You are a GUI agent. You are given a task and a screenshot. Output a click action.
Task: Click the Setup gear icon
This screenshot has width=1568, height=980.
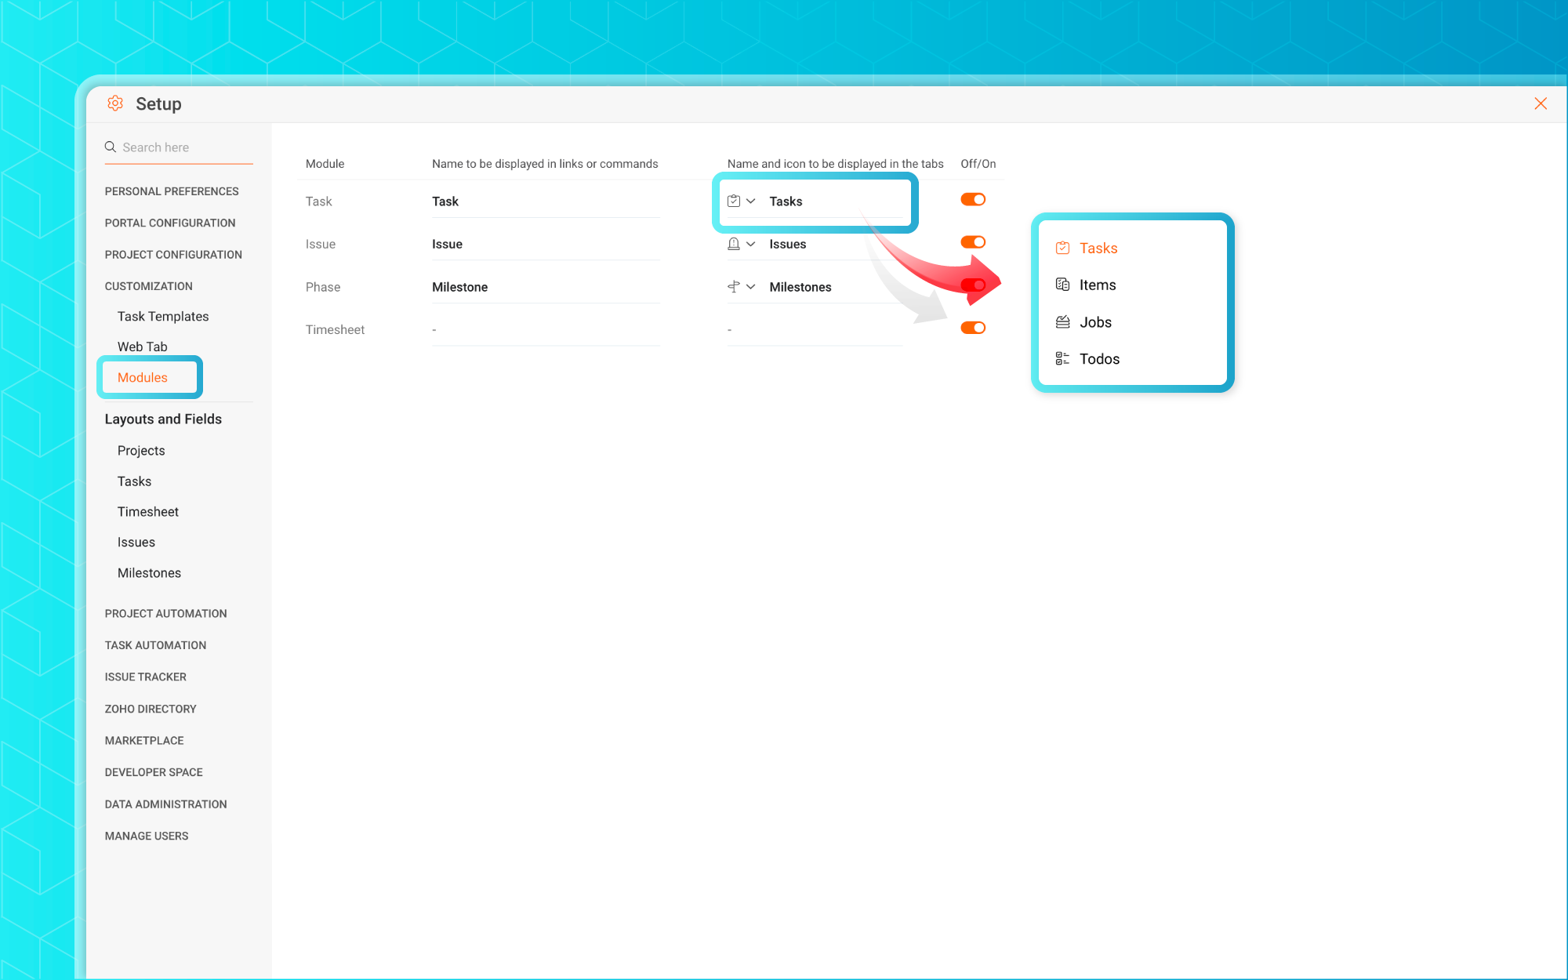point(115,103)
